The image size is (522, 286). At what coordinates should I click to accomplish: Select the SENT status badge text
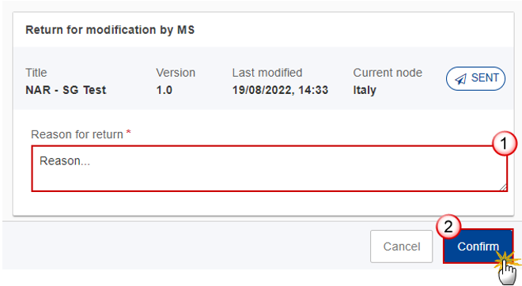pos(485,77)
